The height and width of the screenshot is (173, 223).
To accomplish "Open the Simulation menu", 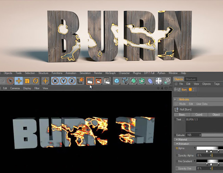I will pyautogui.click(x=85, y=73).
